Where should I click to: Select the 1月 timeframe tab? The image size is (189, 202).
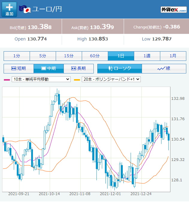[173, 56]
